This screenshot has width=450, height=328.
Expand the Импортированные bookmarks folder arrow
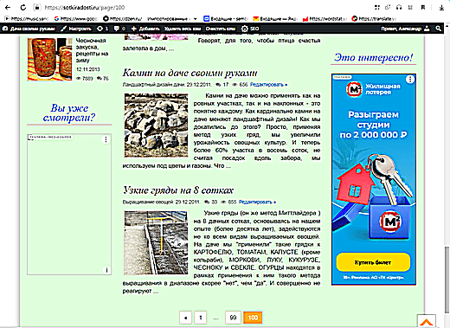coord(196,19)
